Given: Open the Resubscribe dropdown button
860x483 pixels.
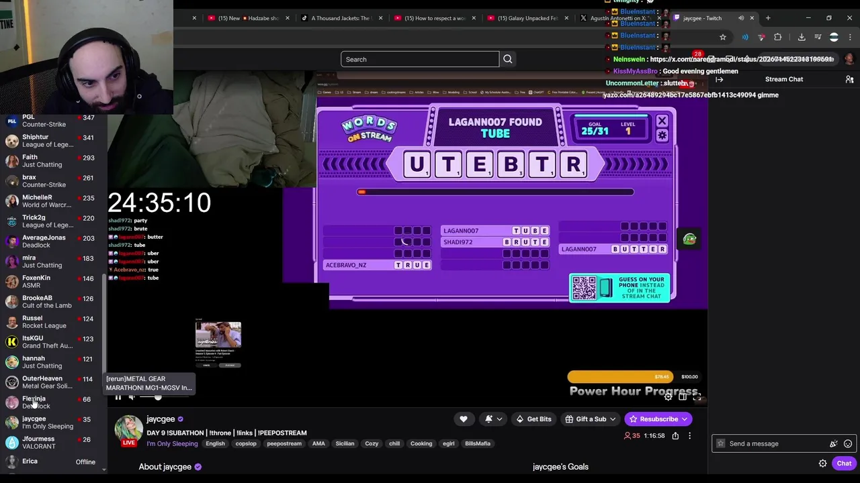Looking at the screenshot, I should pyautogui.click(x=658, y=419).
